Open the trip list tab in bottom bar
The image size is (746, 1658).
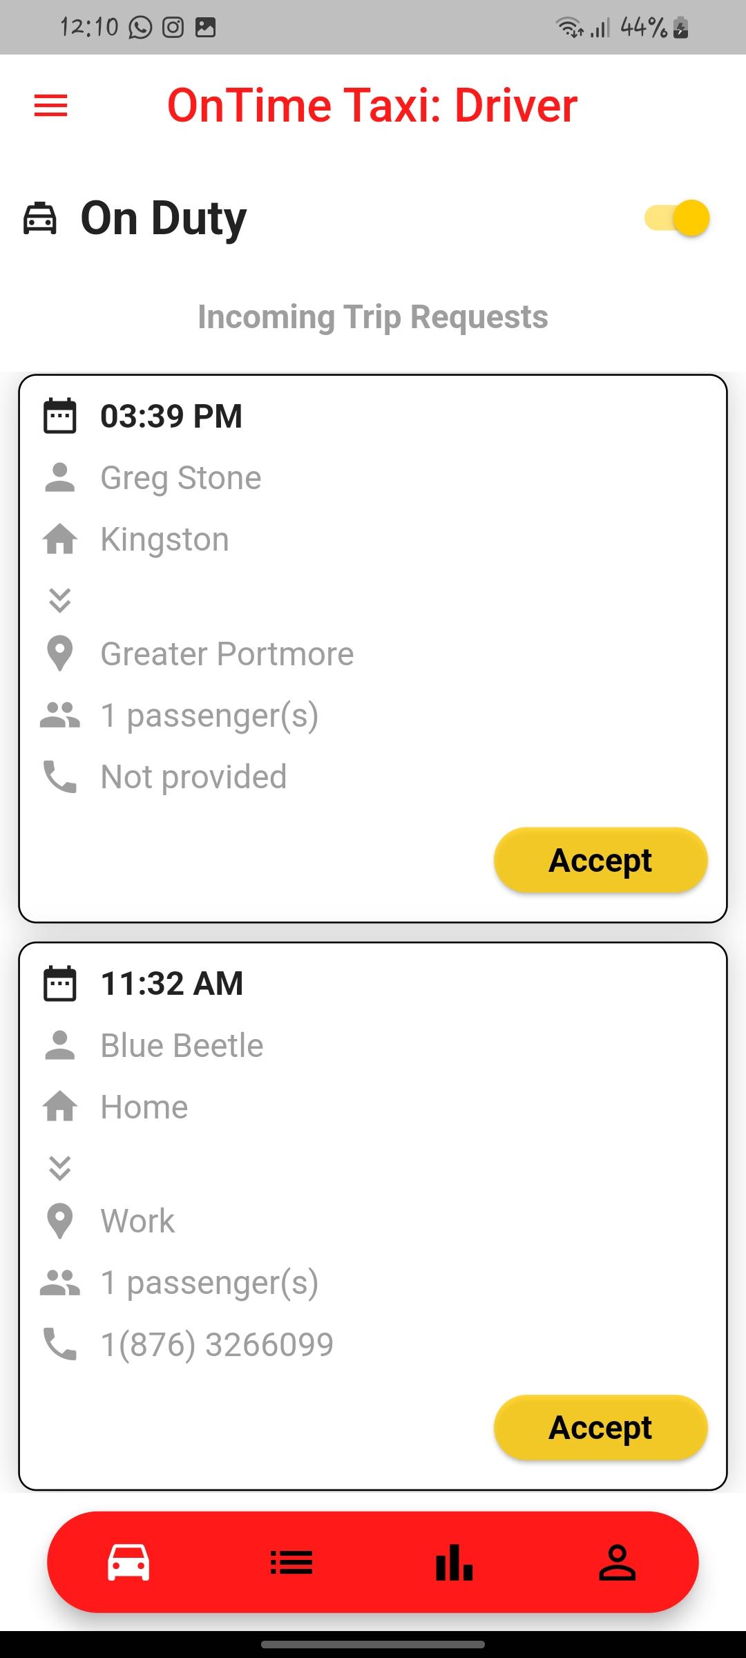click(291, 1563)
